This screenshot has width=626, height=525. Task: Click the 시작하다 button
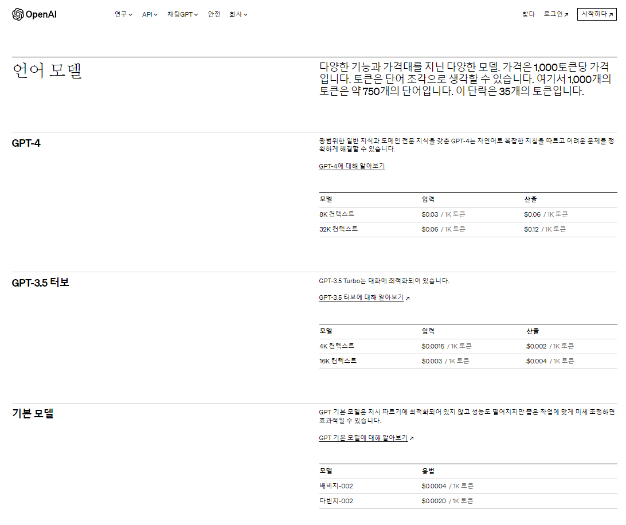coord(597,14)
